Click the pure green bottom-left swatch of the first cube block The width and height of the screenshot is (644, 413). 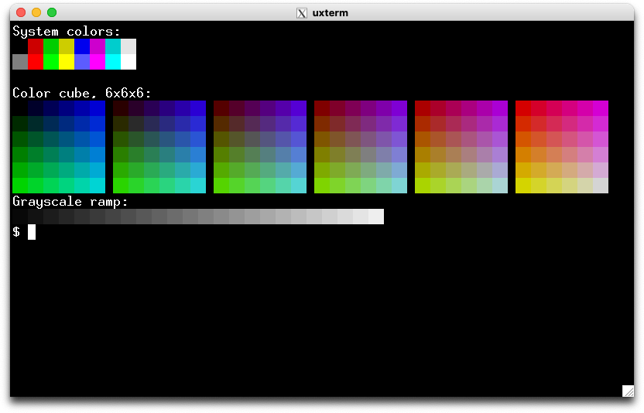pos(20,185)
